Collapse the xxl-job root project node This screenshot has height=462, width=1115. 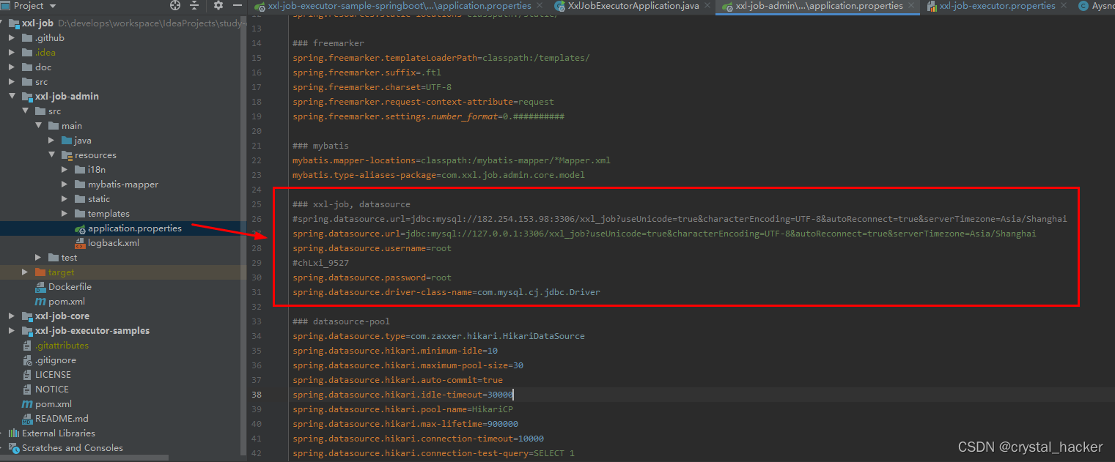(2, 23)
